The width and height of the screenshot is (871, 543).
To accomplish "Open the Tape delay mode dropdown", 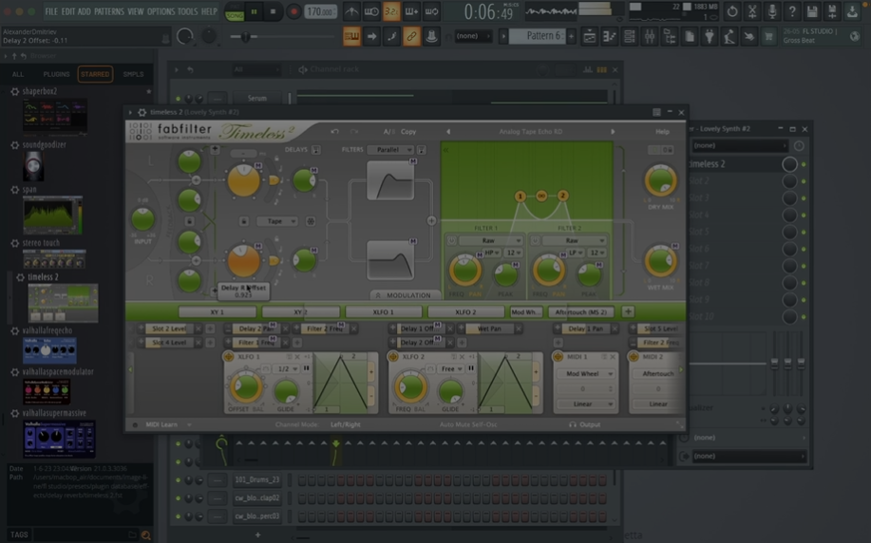I will tap(277, 221).
